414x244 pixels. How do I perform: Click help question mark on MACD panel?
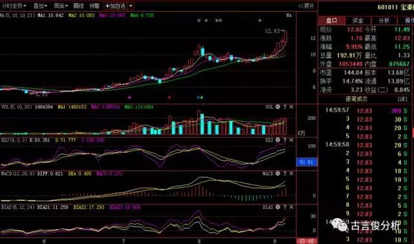coord(285,173)
